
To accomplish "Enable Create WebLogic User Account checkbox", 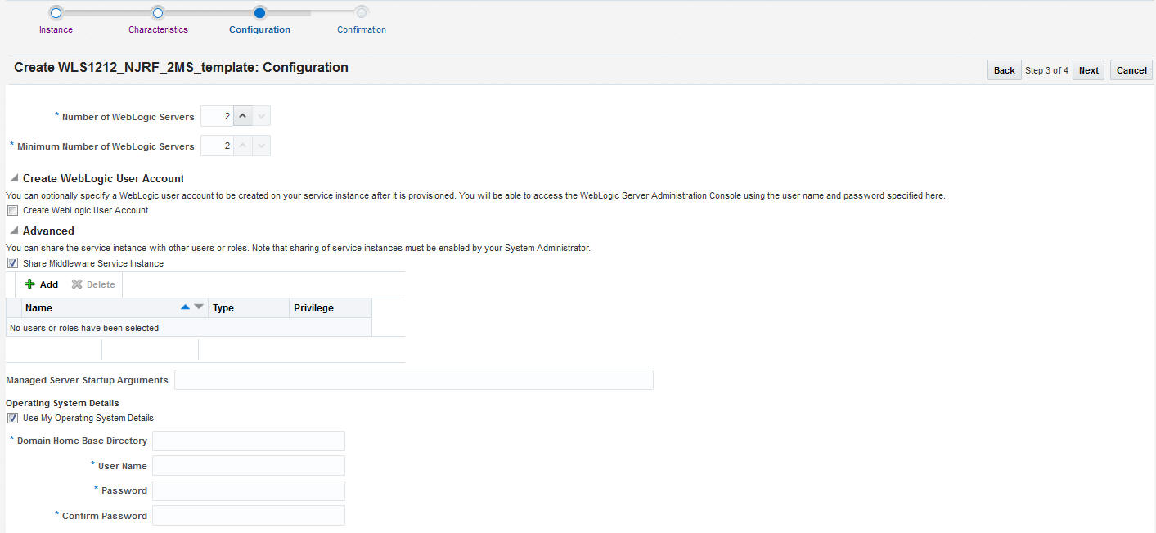I will (x=12, y=210).
